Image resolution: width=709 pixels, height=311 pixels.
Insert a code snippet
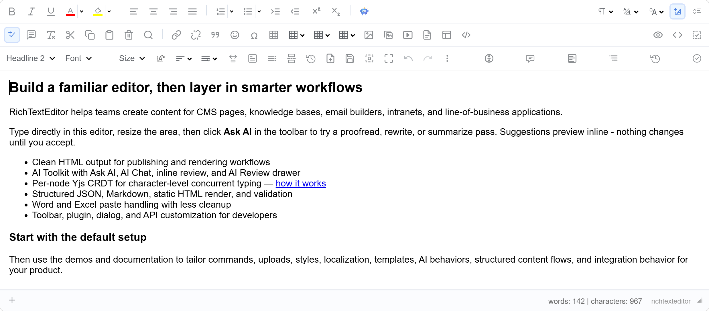[466, 35]
